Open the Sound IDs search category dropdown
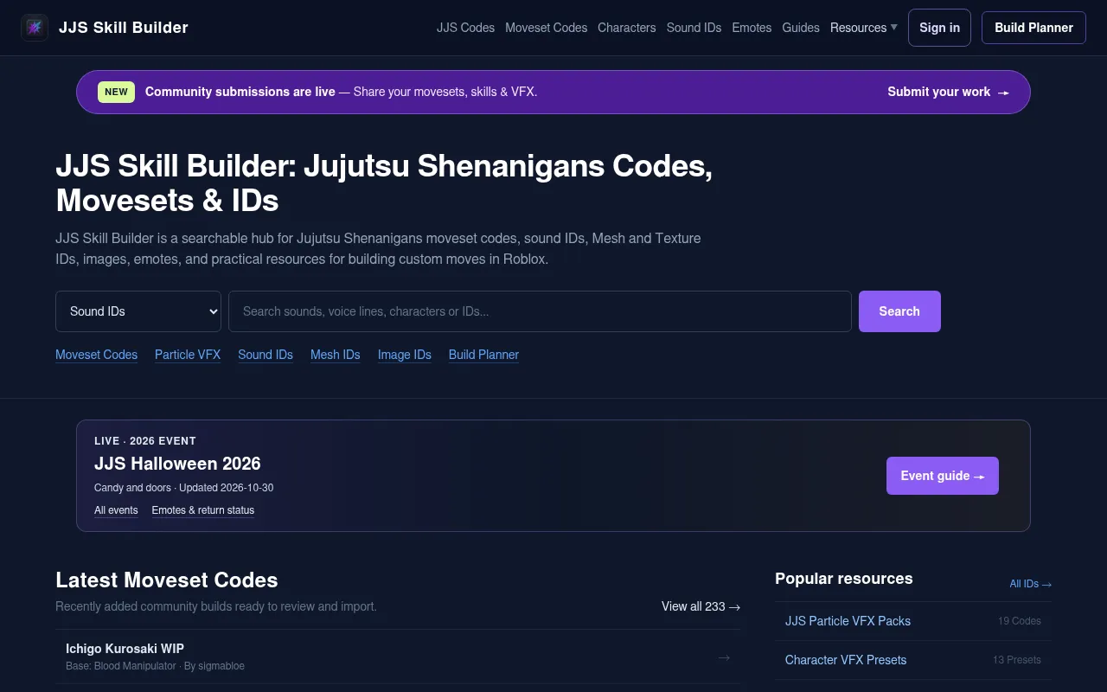This screenshot has width=1107, height=692. tap(138, 311)
